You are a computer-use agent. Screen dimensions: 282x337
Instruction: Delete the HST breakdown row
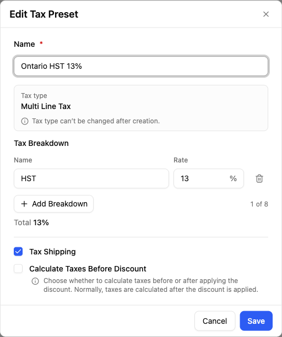(259, 178)
